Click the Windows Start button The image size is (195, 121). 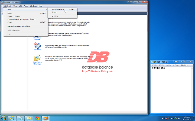click(4, 118)
